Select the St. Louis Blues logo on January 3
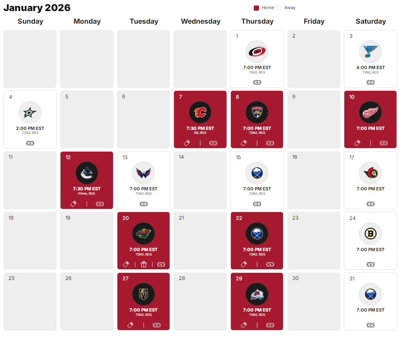 (x=370, y=51)
